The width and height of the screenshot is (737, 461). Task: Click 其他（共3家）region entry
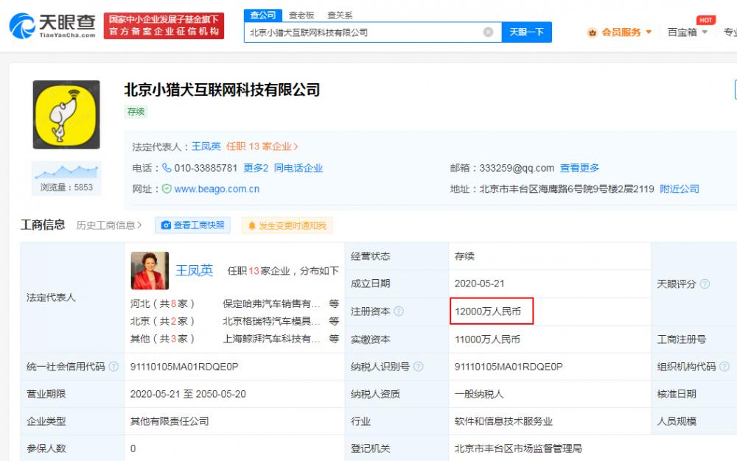[162, 339]
